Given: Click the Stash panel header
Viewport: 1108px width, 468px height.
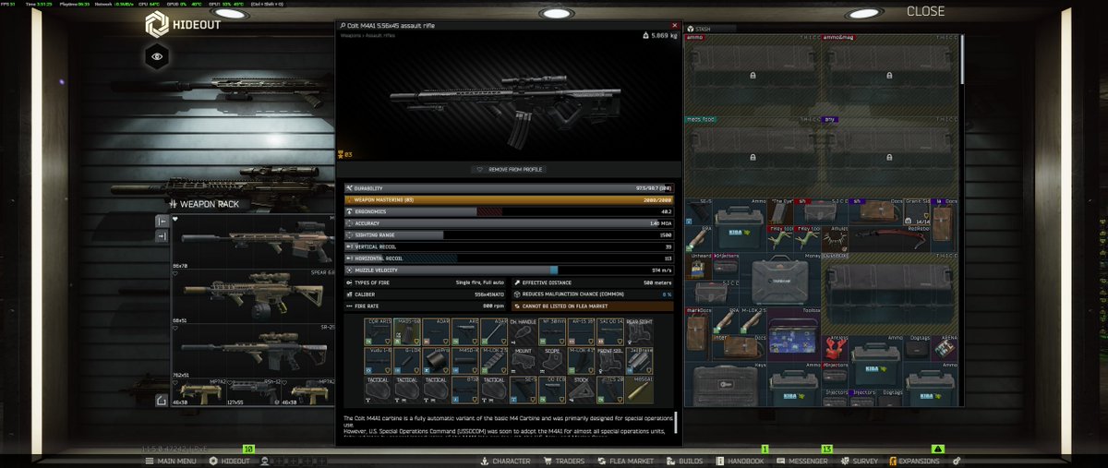Looking at the screenshot, I should pos(709,29).
